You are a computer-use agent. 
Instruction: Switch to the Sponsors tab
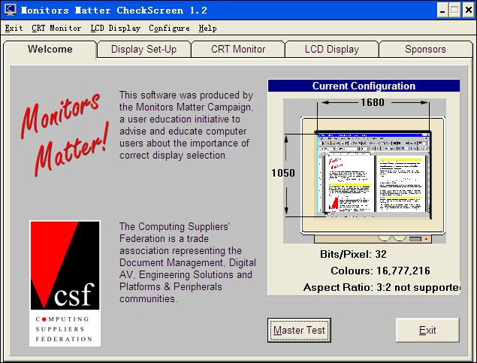click(425, 50)
